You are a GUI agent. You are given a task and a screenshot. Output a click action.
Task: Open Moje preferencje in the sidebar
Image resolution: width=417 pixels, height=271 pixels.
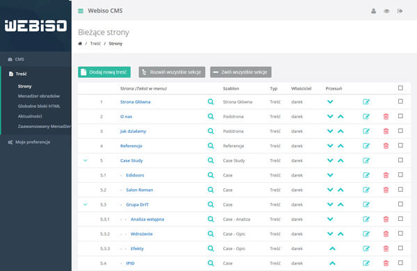[x=33, y=142]
